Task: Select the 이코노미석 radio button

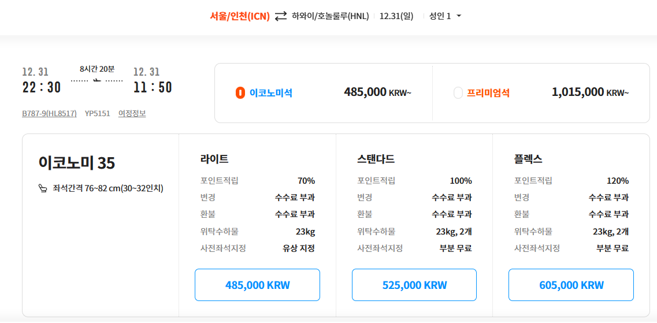Action: [240, 92]
